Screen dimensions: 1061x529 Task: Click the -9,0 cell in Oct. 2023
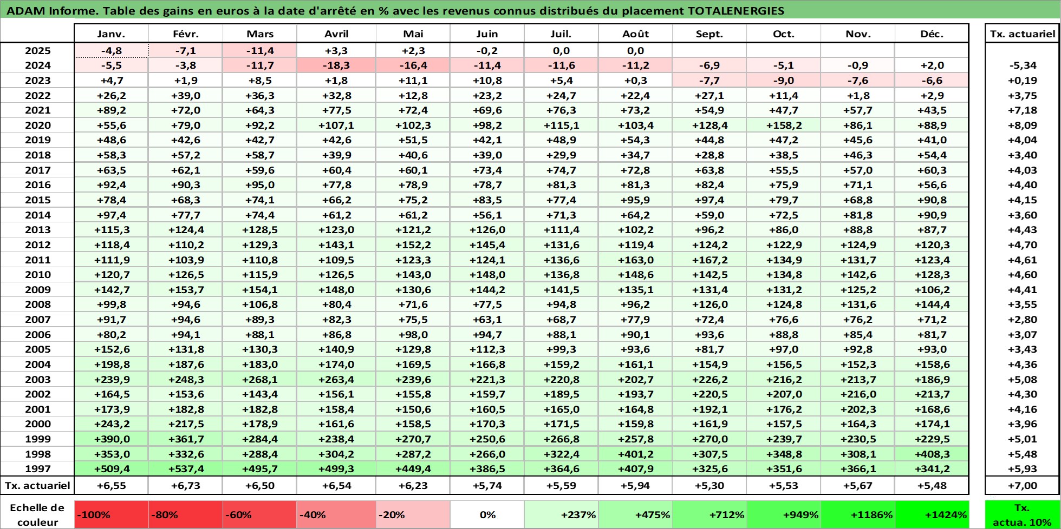pyautogui.click(x=784, y=80)
